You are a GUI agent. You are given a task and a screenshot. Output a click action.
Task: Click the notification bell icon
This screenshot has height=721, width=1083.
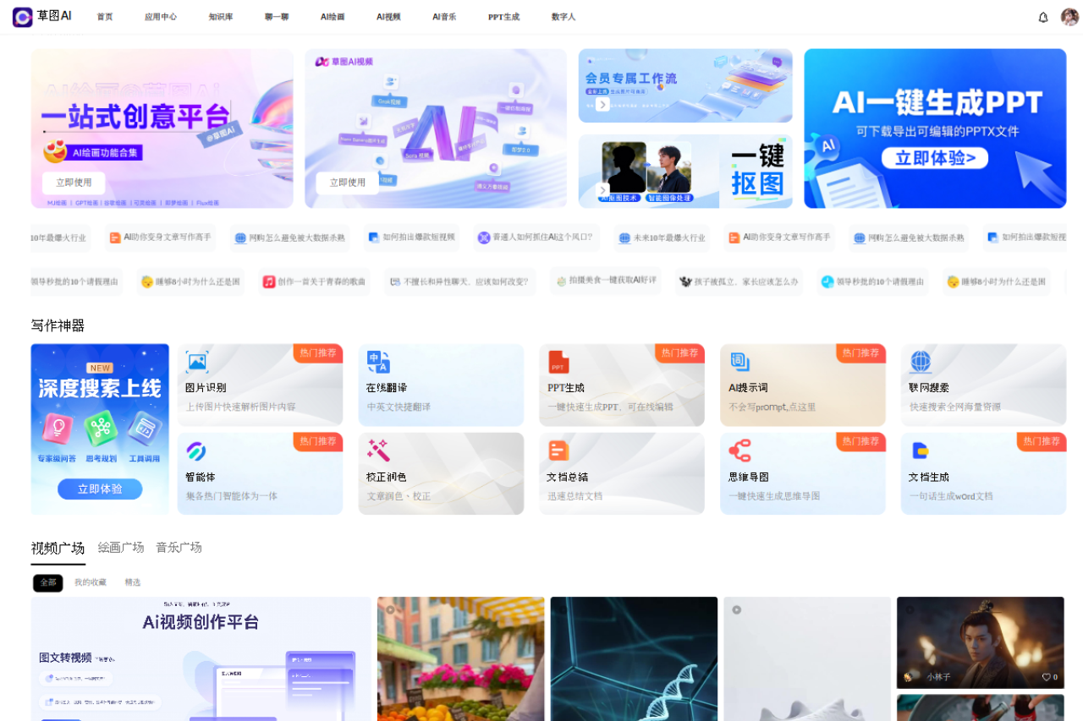(1043, 16)
